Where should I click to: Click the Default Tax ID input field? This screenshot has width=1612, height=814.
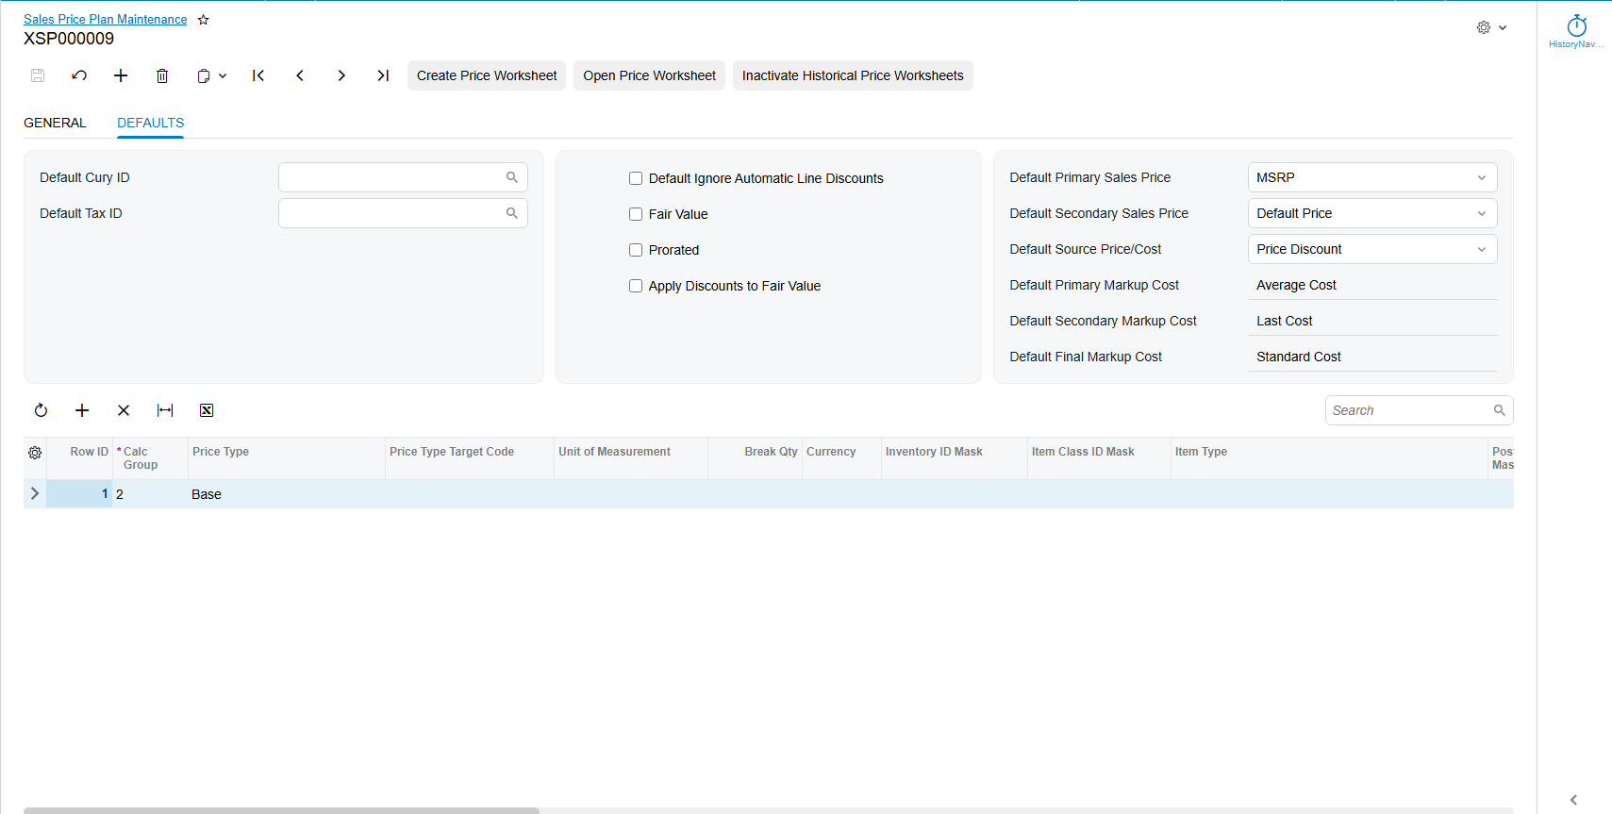click(403, 213)
